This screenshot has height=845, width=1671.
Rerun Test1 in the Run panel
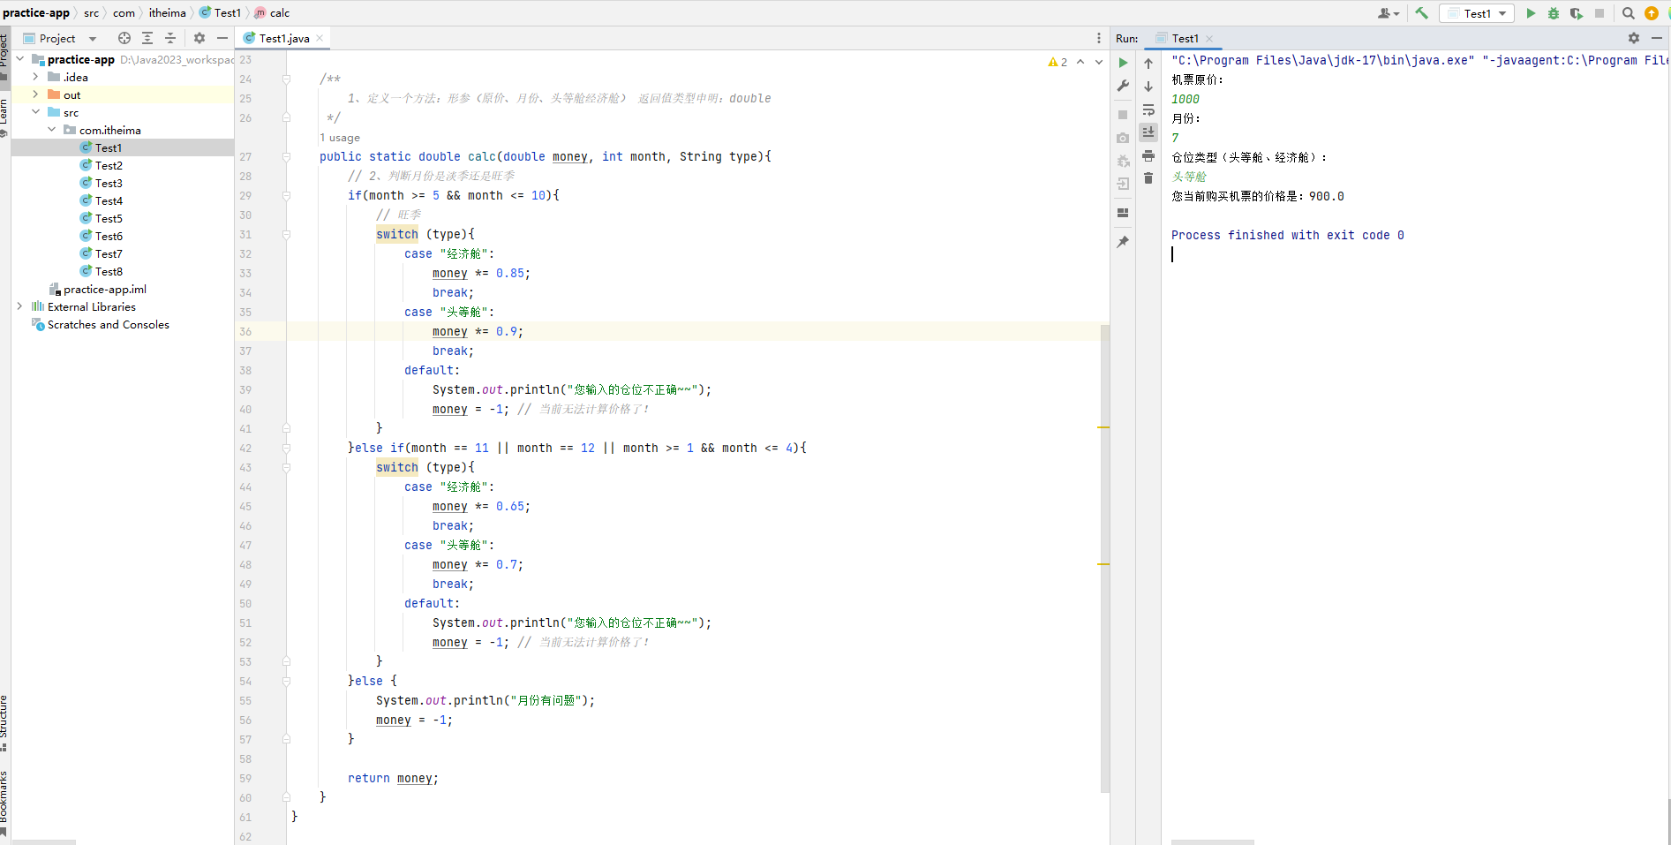1123,63
